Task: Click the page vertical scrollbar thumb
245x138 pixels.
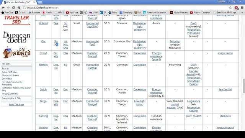Action: coord(243,86)
